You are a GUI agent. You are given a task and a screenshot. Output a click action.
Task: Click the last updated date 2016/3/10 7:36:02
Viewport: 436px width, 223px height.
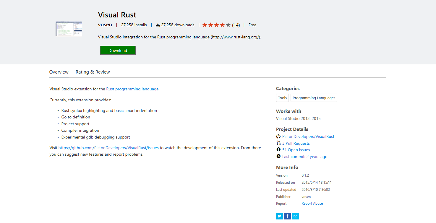point(316,190)
